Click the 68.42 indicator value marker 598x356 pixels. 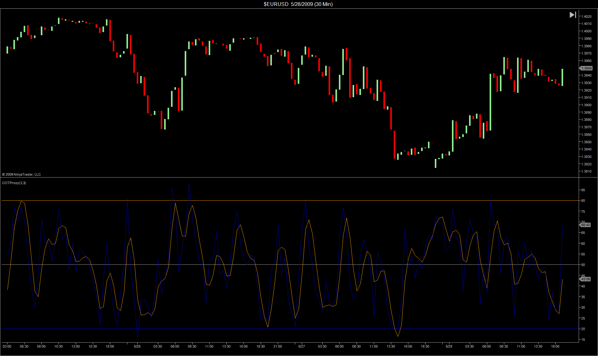coord(586,225)
